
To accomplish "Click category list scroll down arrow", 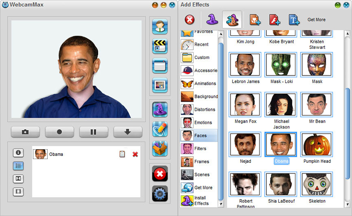I will pyautogui.click(x=221, y=204).
